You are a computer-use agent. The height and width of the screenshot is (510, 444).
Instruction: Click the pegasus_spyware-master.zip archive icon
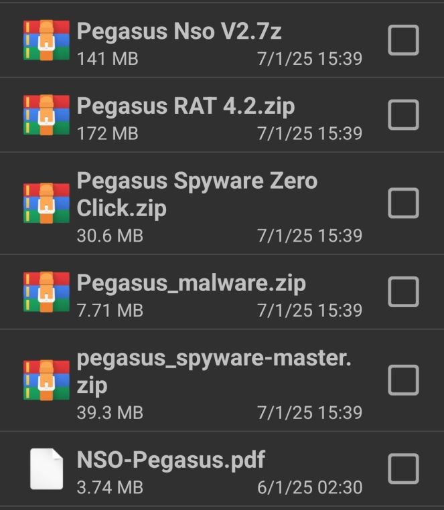click(46, 380)
